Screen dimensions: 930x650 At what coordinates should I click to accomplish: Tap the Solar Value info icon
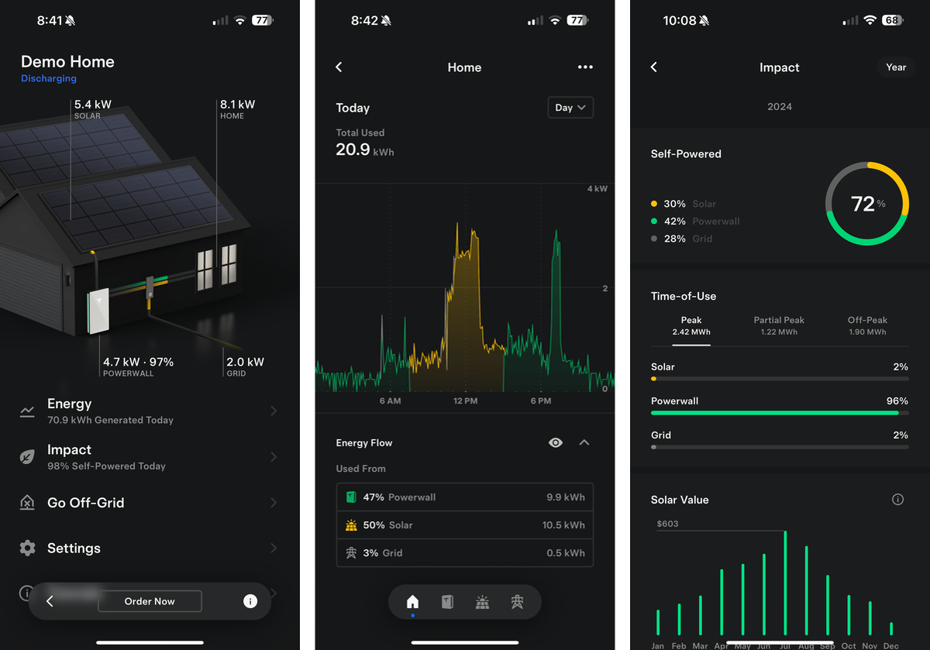[x=898, y=500]
